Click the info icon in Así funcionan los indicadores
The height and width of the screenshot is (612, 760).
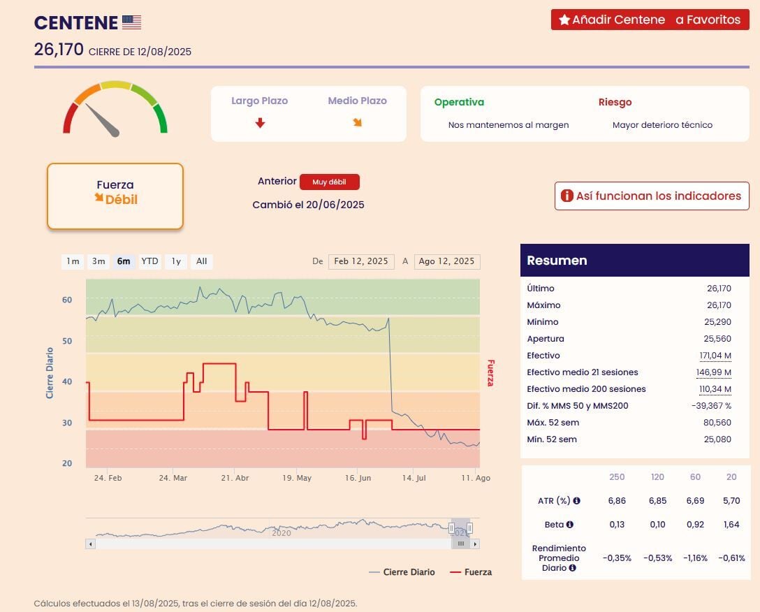567,196
